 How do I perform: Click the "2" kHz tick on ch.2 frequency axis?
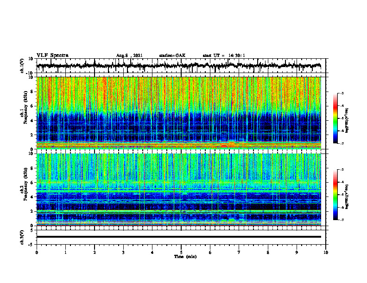[x=32, y=211]
